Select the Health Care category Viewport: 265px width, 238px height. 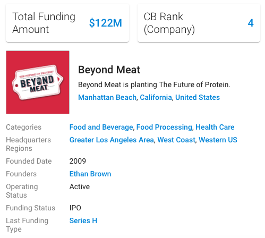coord(215,127)
